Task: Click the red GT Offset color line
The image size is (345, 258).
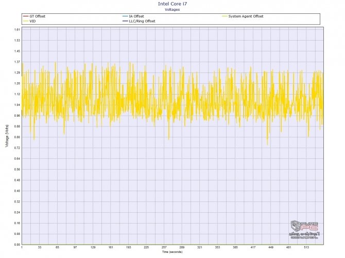Action: click(x=26, y=16)
